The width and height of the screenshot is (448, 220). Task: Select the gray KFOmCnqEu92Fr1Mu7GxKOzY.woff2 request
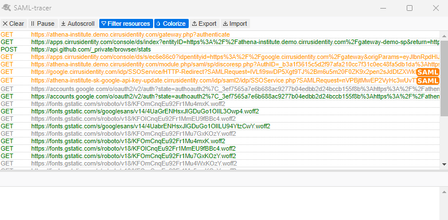click(x=220, y=133)
